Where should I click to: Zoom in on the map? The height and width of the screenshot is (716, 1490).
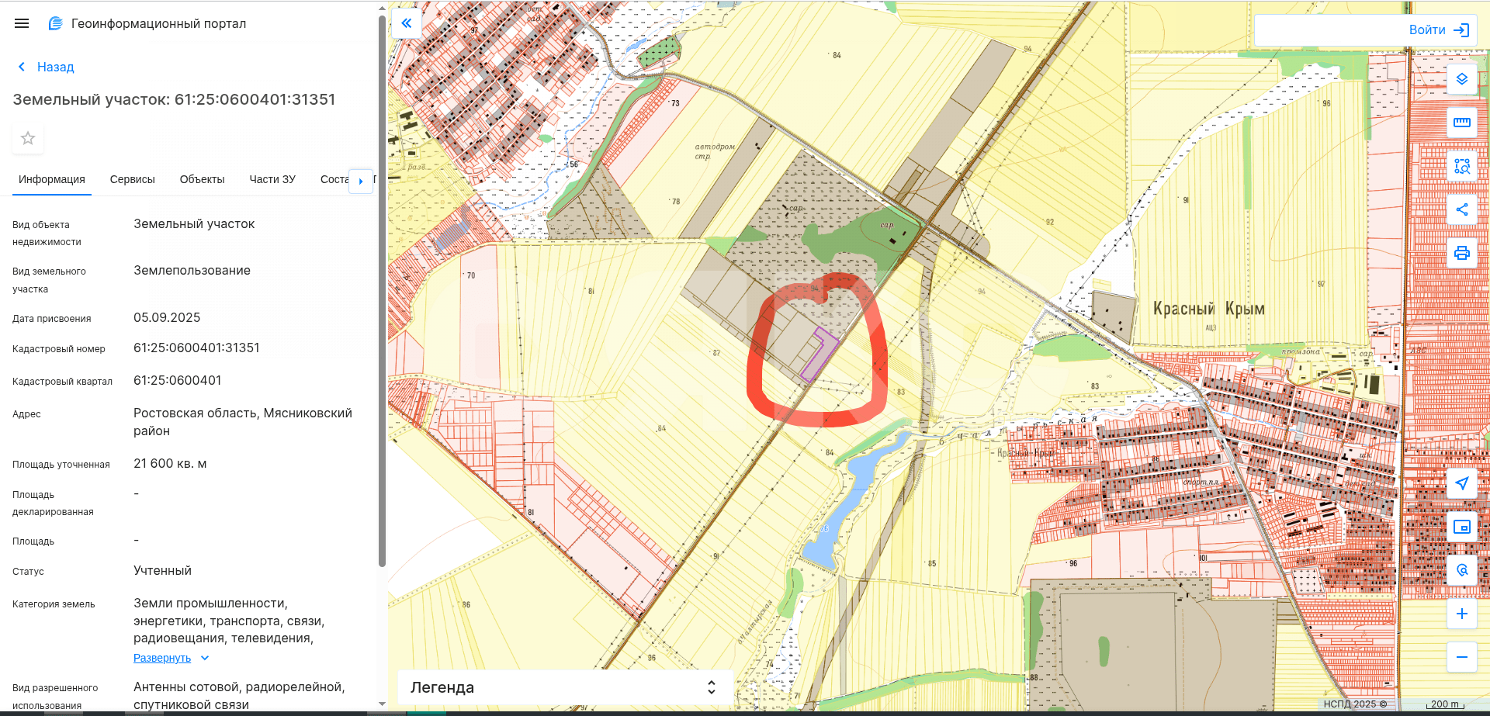[1461, 614]
